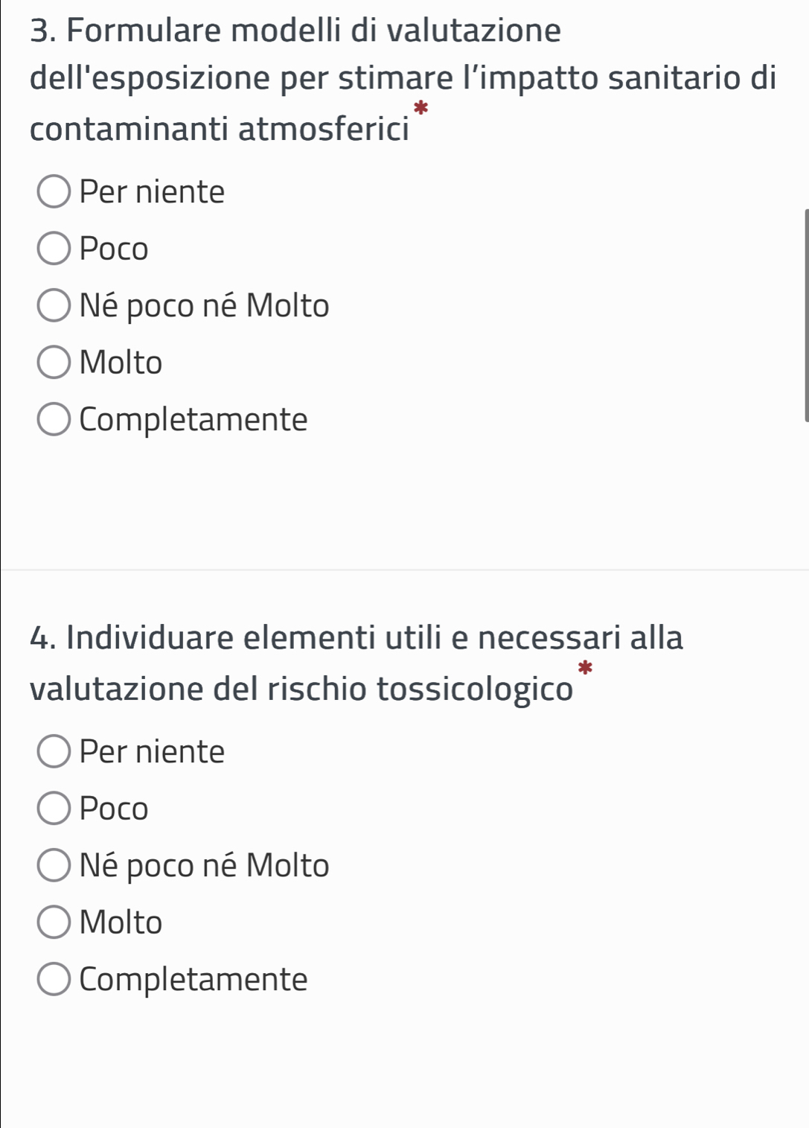Click the vertical scrollbar thumb on the right edge
The width and height of the screenshot is (809, 1128).
point(806,315)
